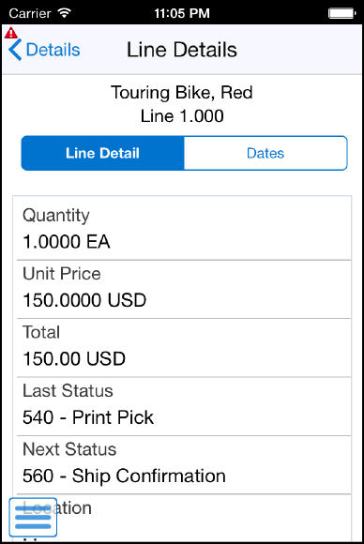The image size is (364, 544).
Task: Switch to the Dates tab
Action: pos(265,153)
